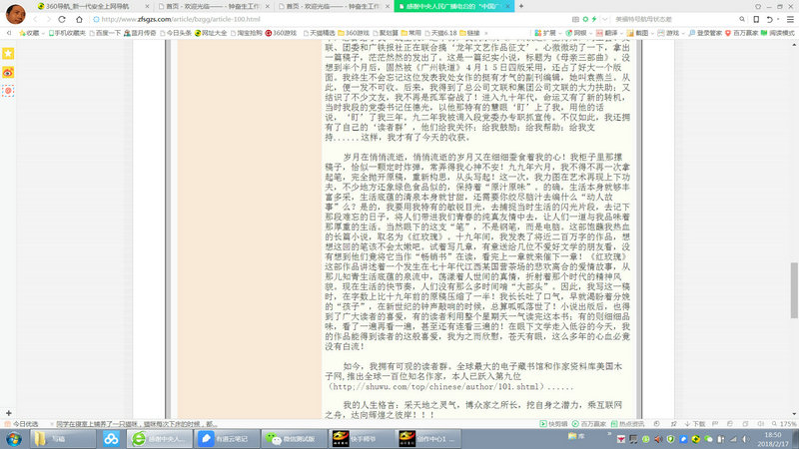799x449 pixels.
Task: Open the 翻译 translate tool
Action: [608, 33]
